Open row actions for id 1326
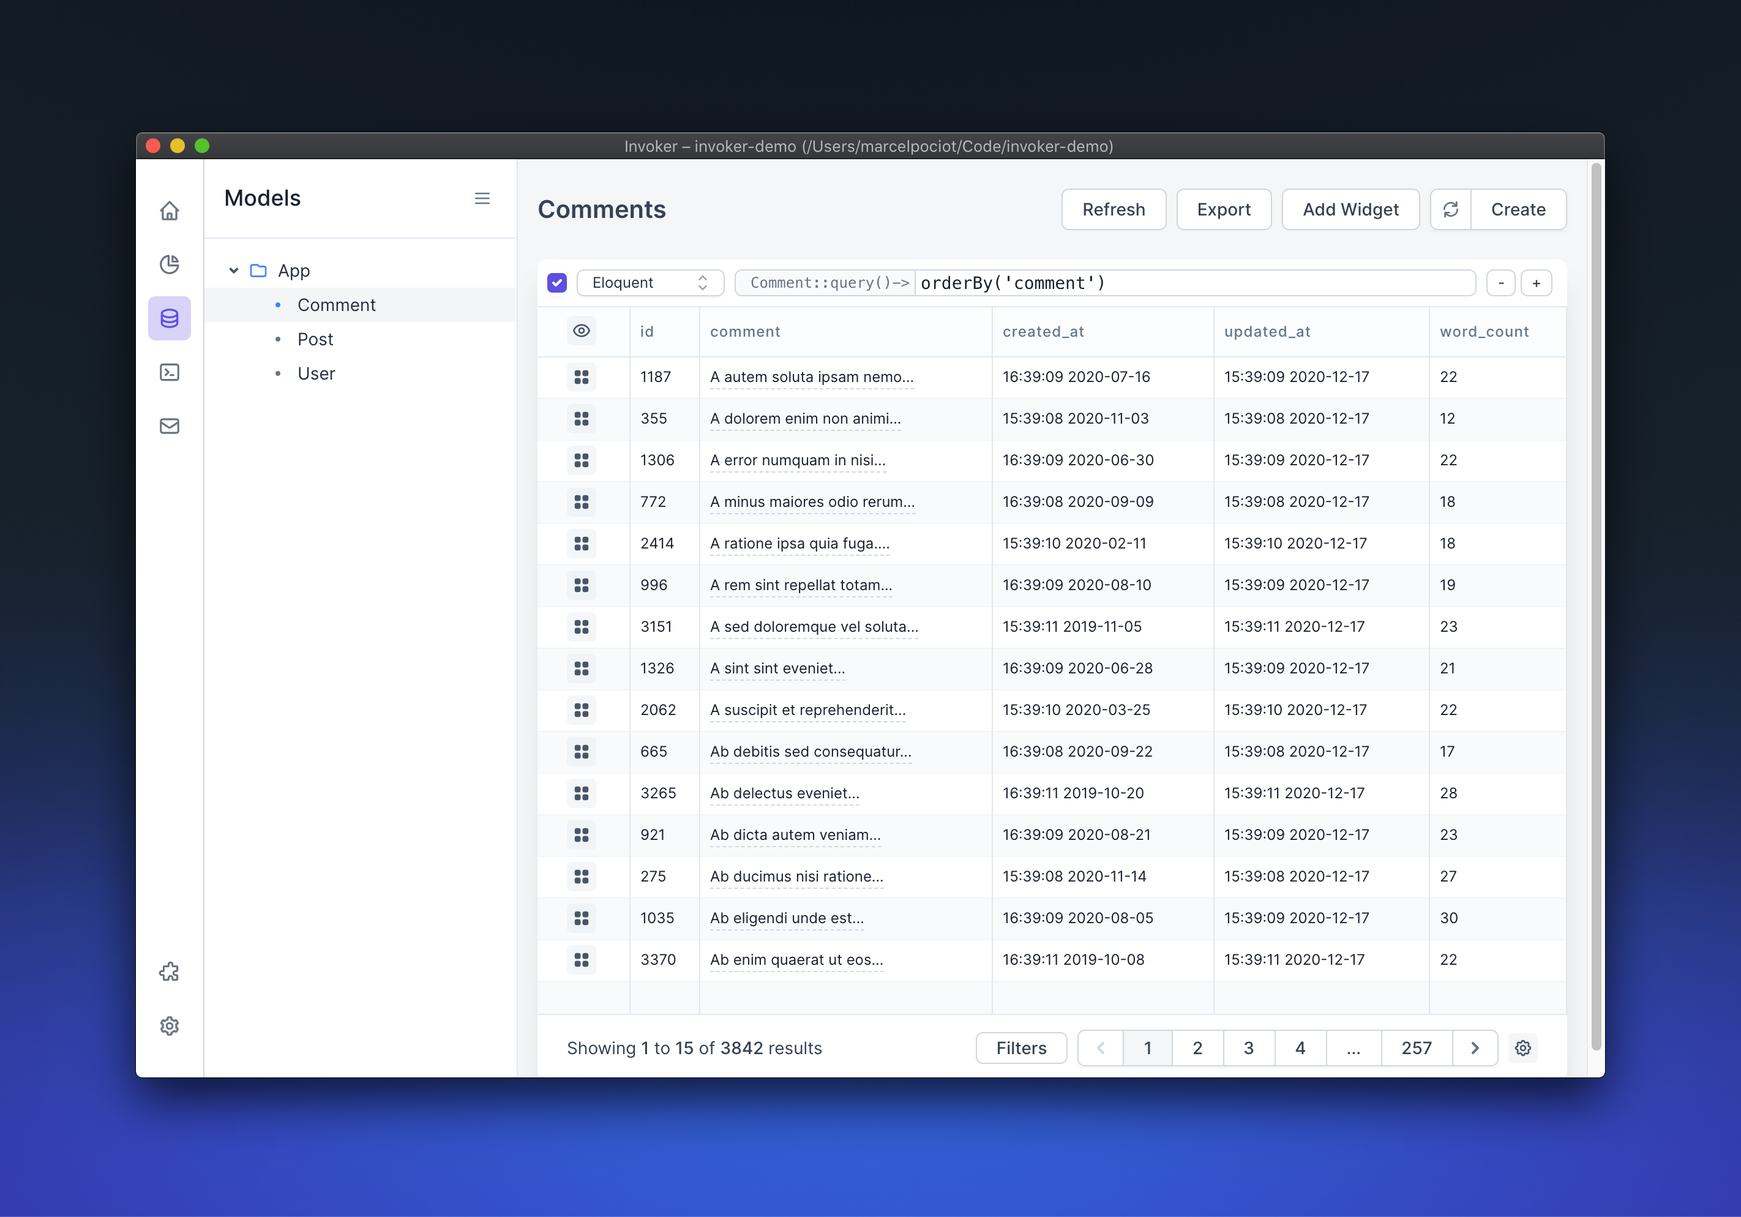 pyautogui.click(x=582, y=668)
